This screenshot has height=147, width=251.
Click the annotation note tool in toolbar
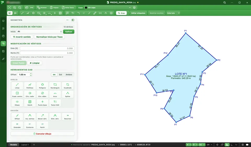click(x=67, y=13)
